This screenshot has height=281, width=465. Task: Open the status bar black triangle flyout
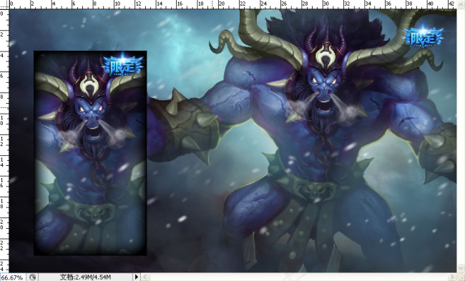(x=137, y=277)
